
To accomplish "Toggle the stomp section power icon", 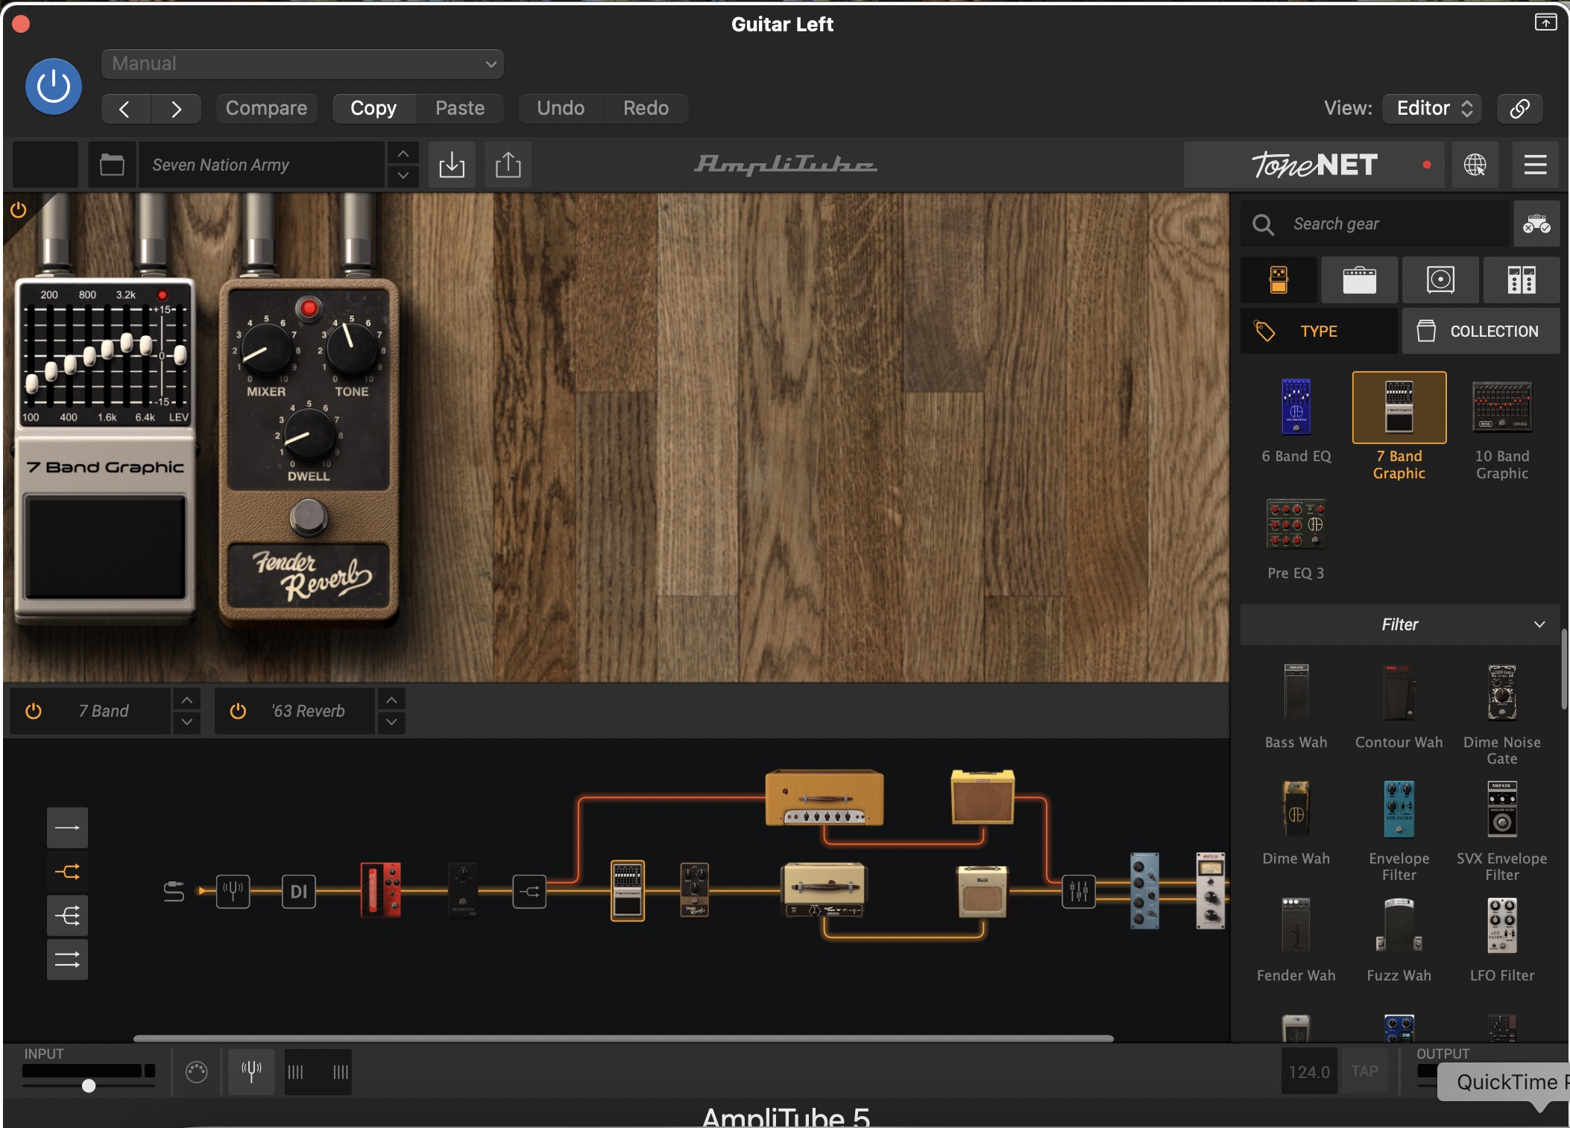I will 18,210.
